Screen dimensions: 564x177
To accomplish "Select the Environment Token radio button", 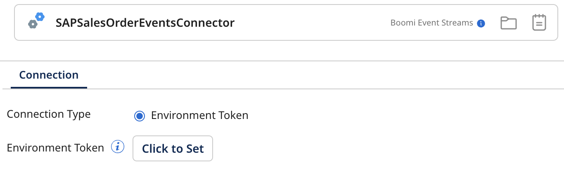I will coord(140,116).
